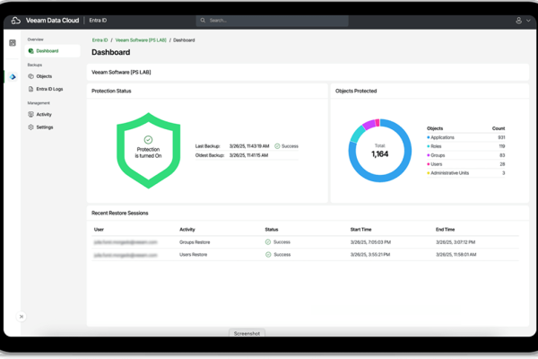
Task: Click the Objects Protected panel title
Action: 356,91
